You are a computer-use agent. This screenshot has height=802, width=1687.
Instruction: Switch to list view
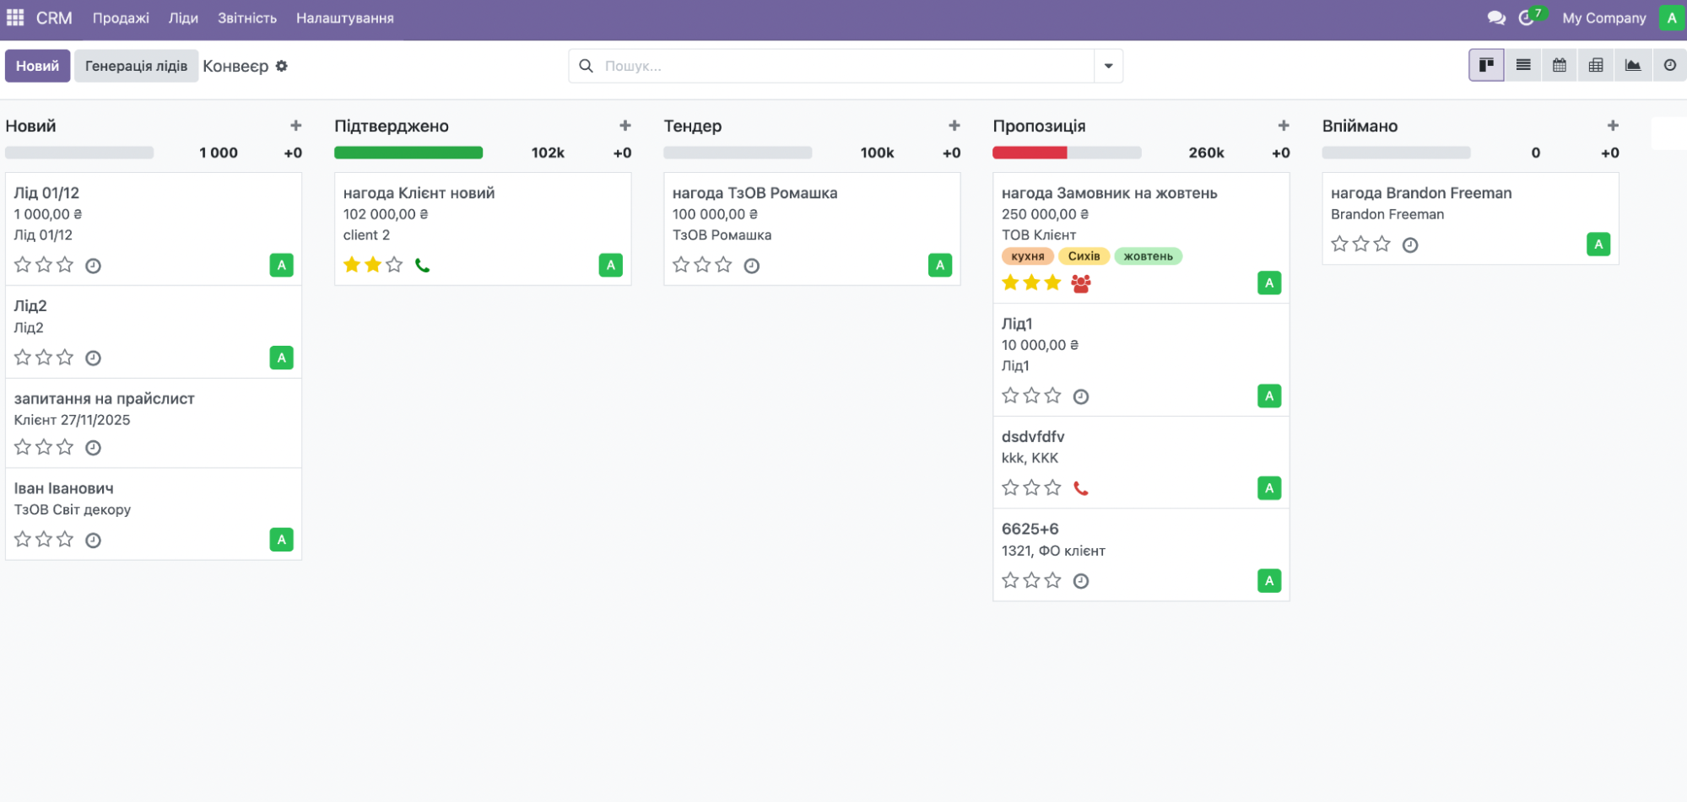click(x=1523, y=65)
